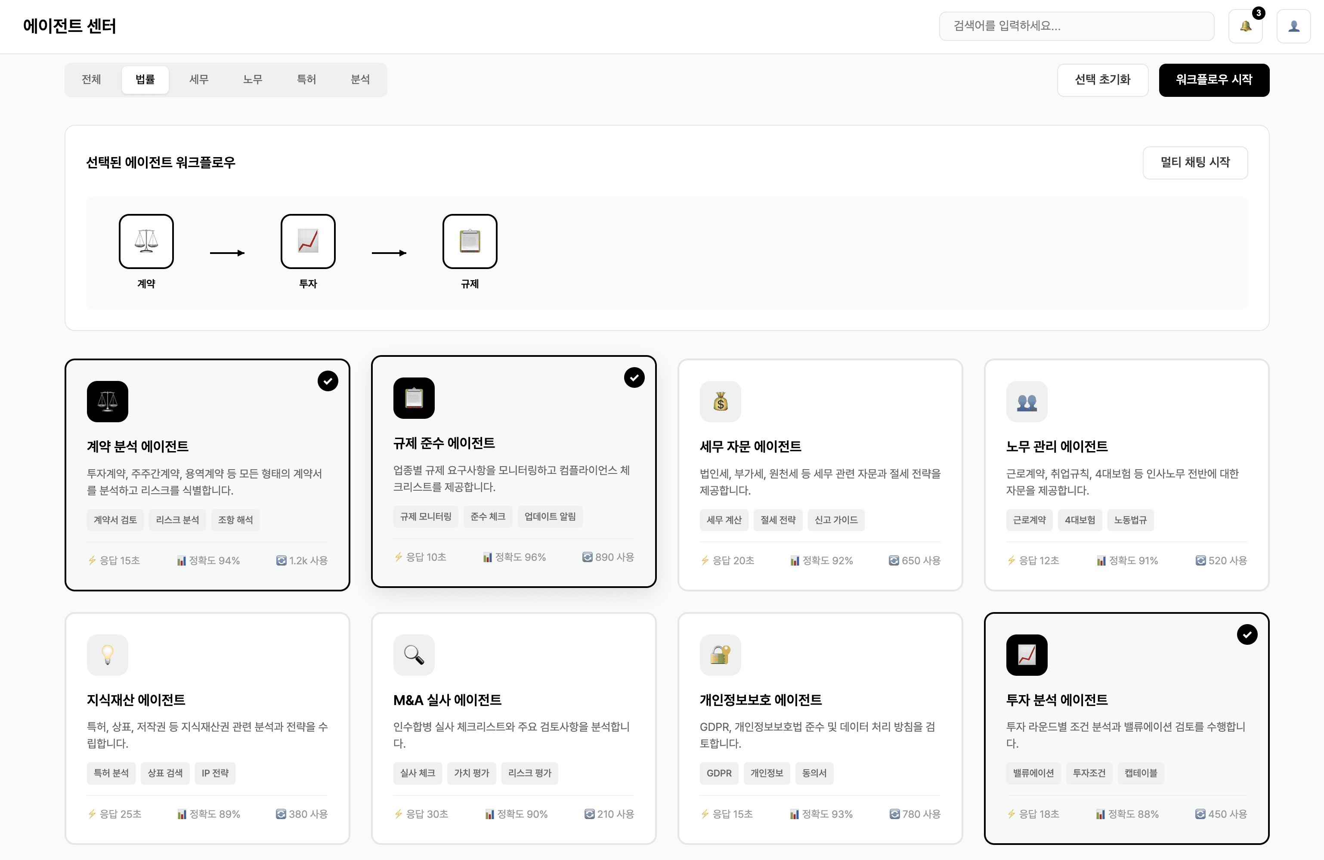The height and width of the screenshot is (860, 1324).
Task: Click the people icon on 노무 관리 에이전트
Action: pyautogui.click(x=1027, y=401)
